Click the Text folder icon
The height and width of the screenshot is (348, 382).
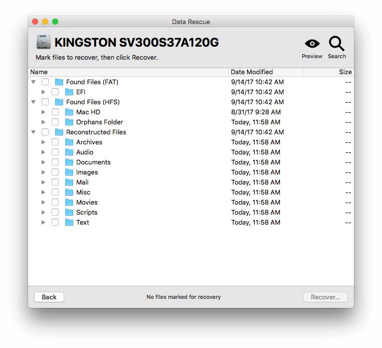[x=69, y=222]
